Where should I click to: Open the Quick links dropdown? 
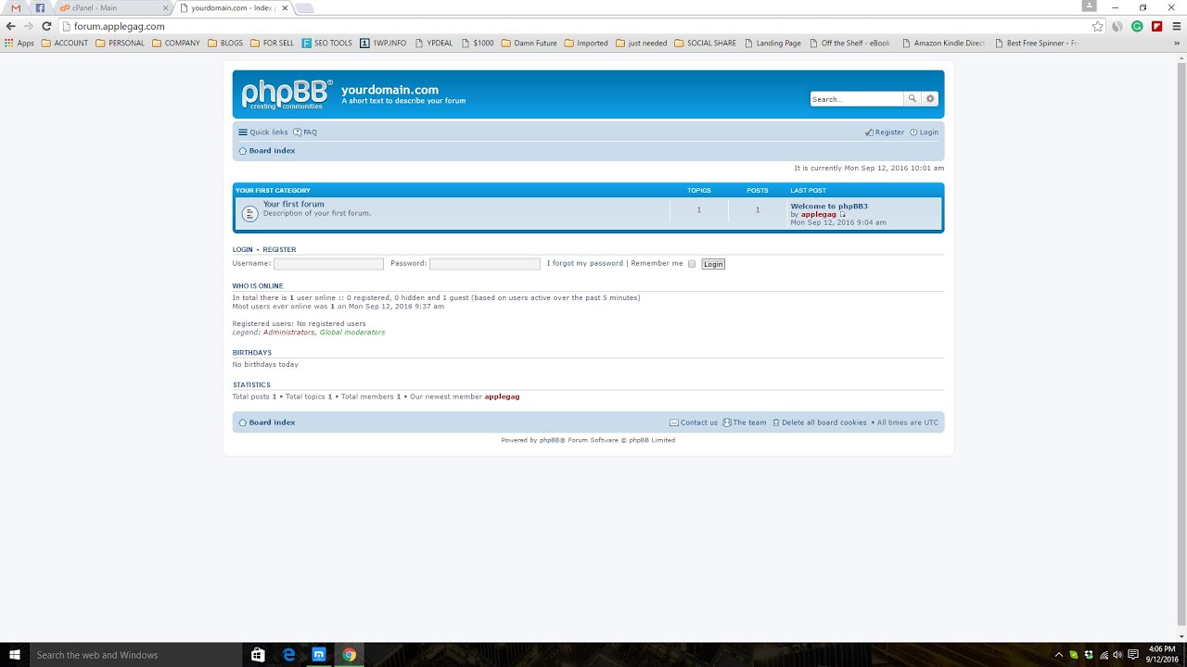tap(262, 132)
